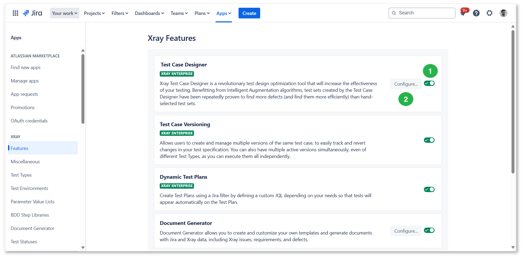
Task: Click the Dynamic Test Plans title
Action: pyautogui.click(x=184, y=177)
